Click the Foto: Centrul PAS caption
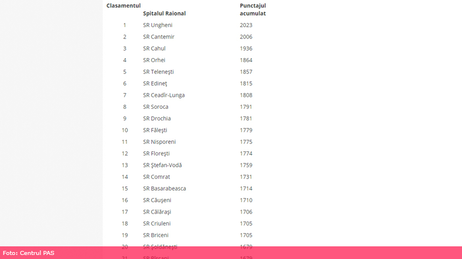462x259 pixels. click(x=28, y=253)
